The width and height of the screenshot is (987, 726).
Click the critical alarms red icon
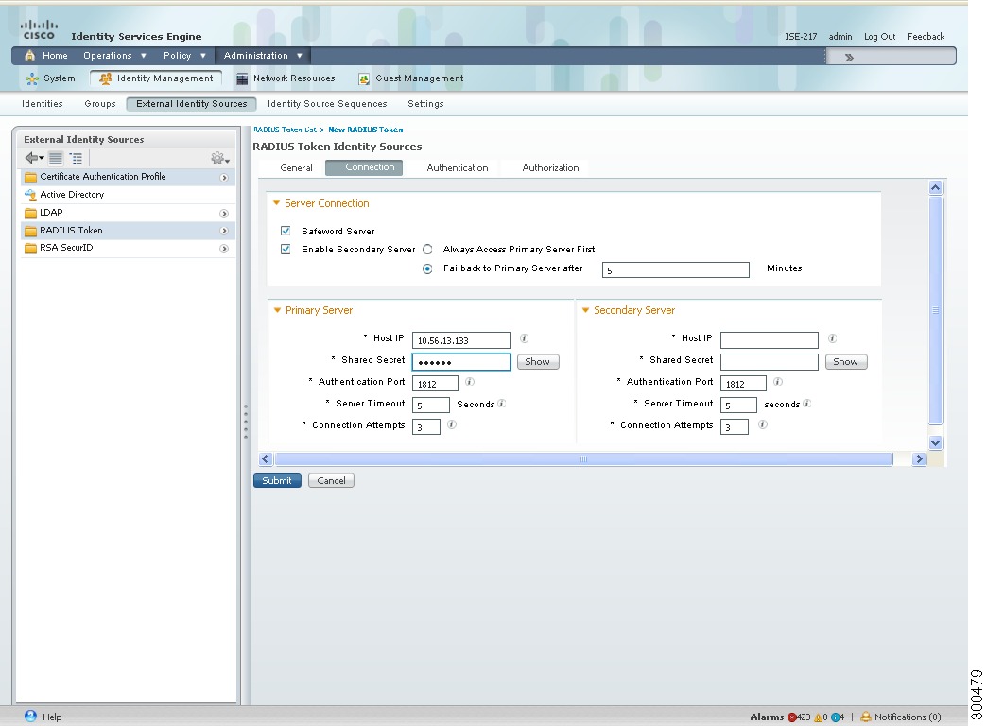coord(792,717)
